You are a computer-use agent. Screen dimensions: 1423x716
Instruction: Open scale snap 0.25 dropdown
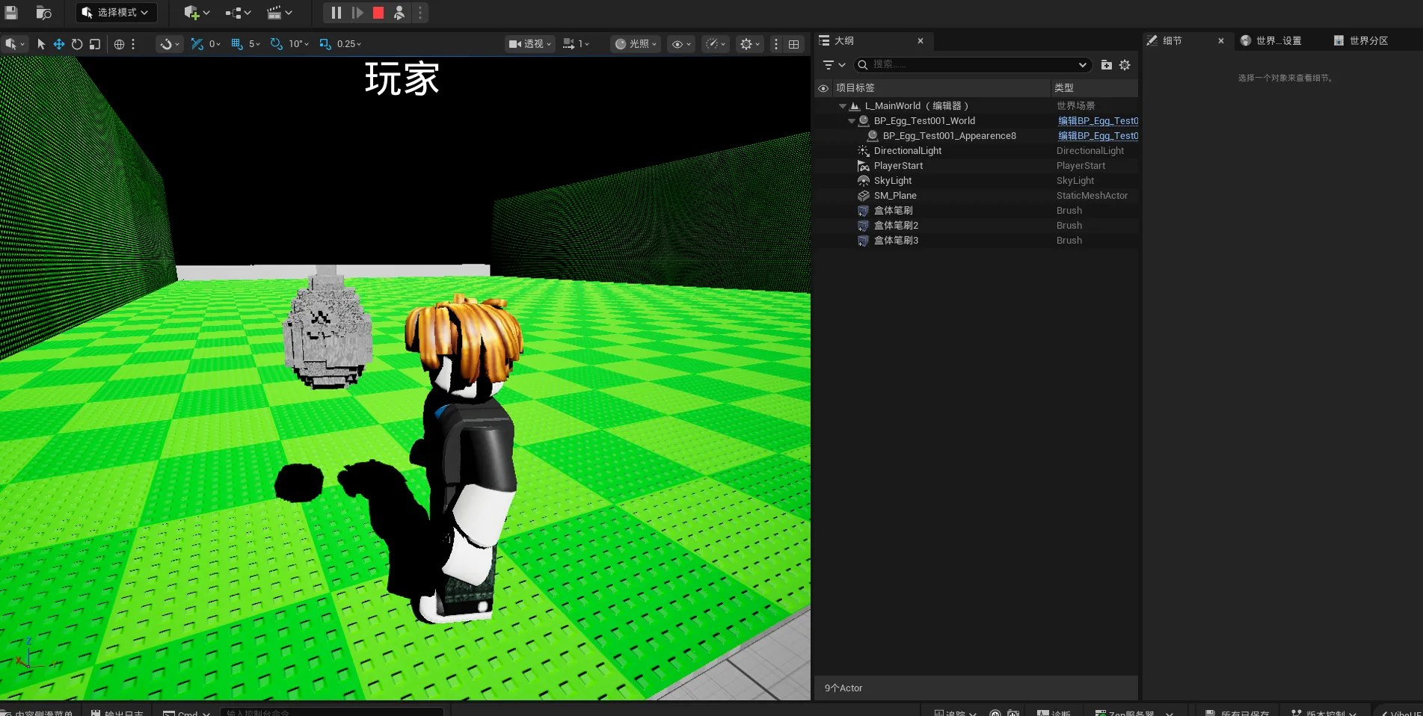click(x=349, y=44)
